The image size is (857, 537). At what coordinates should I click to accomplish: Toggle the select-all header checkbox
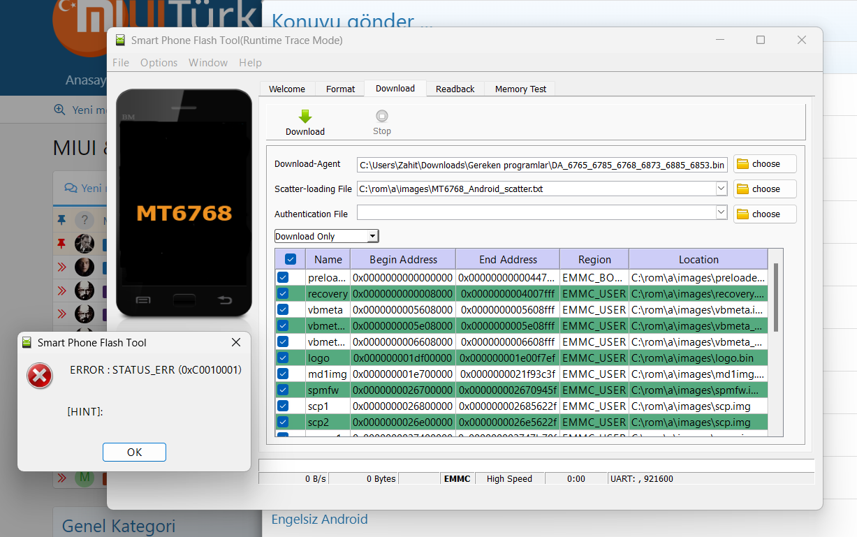(x=291, y=259)
